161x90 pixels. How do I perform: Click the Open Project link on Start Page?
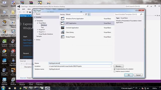(x=27, y=43)
